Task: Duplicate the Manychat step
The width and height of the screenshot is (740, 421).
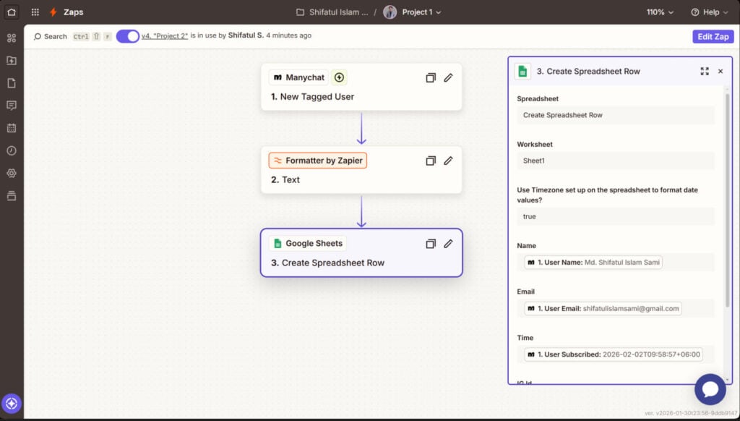Action: 431,77
